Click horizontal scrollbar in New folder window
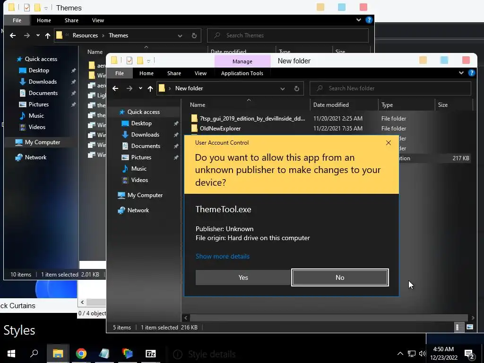This screenshot has width=484, height=363. pyautogui.click(x=329, y=318)
